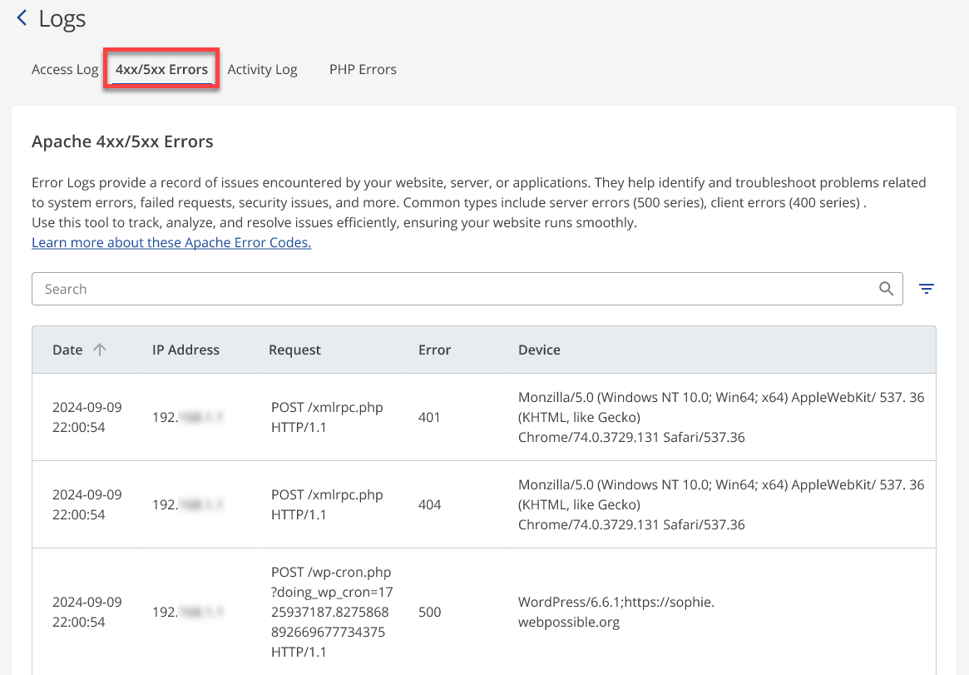969x675 pixels.
Task: Open the Apache Error Codes learn more link
Action: [x=171, y=243]
